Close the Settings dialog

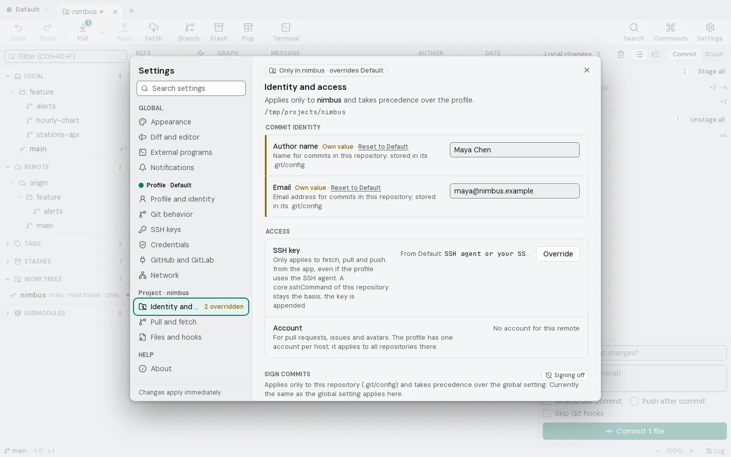tap(587, 70)
